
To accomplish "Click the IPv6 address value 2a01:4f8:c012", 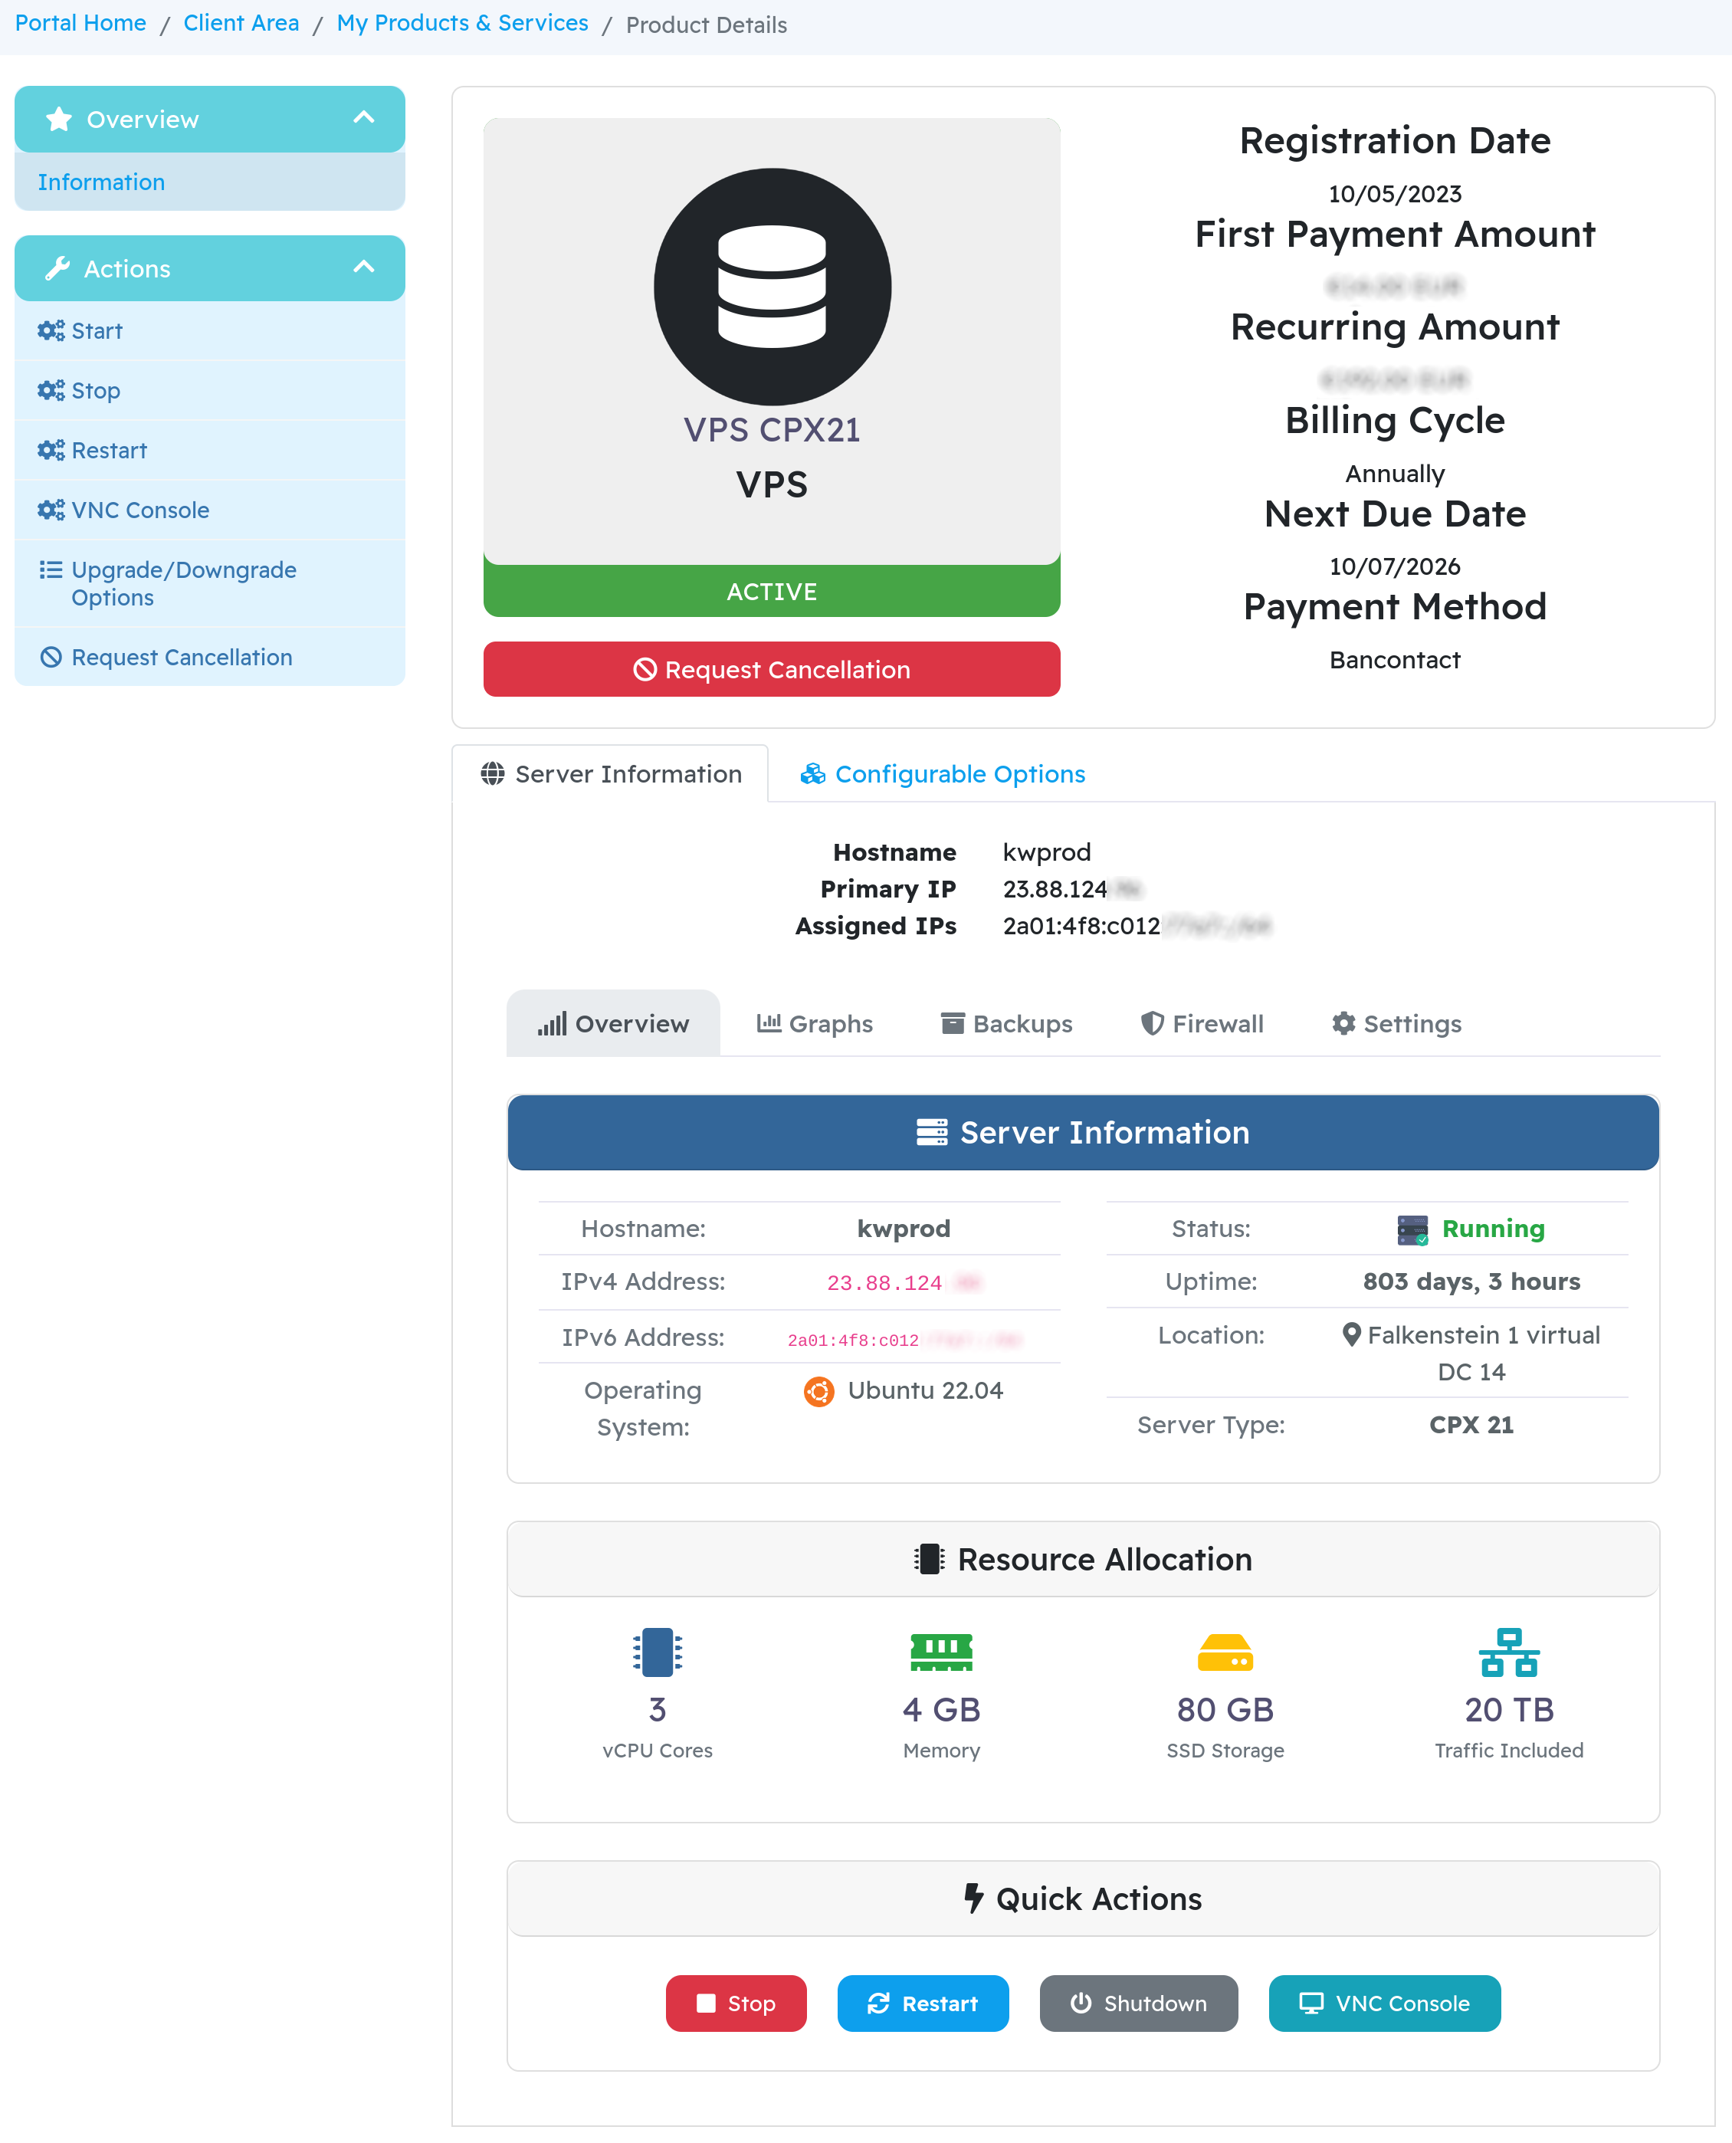I will point(853,1340).
